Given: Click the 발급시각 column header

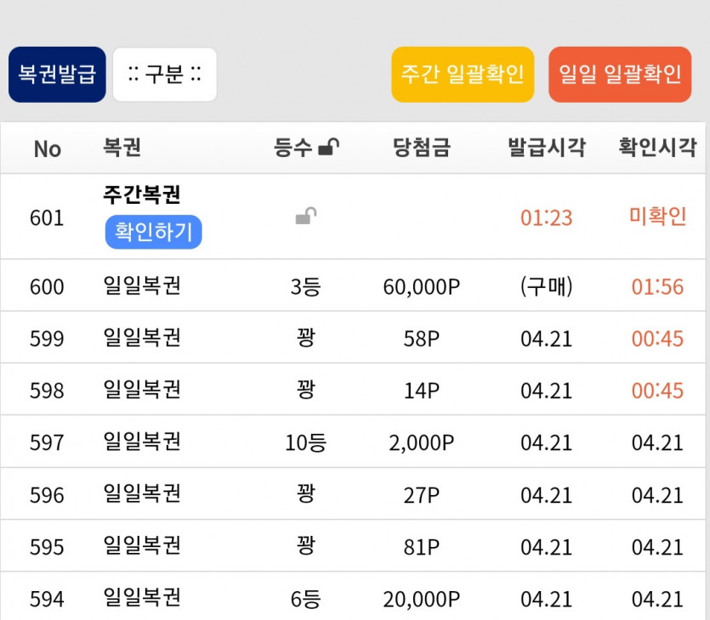Looking at the screenshot, I should click(547, 148).
